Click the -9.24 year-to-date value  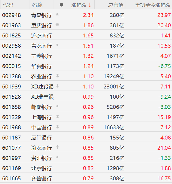[x=165, y=97]
